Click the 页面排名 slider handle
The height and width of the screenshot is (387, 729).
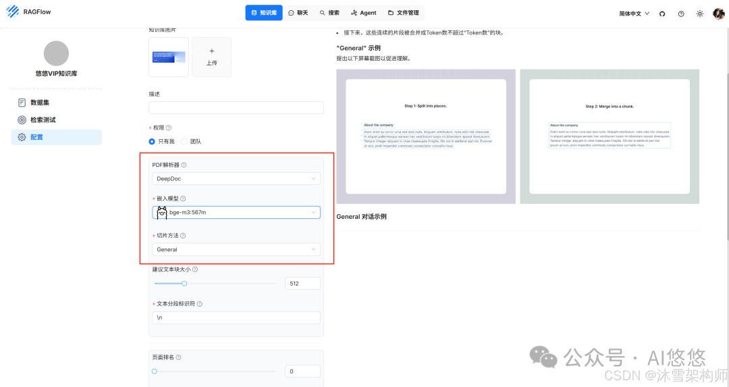tap(155, 371)
